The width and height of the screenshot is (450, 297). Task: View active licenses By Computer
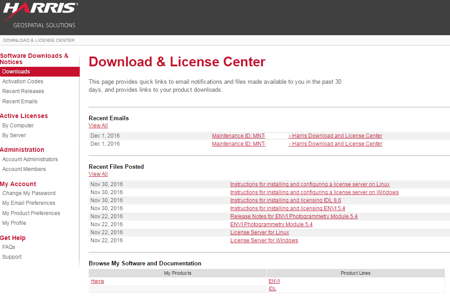pos(18,126)
